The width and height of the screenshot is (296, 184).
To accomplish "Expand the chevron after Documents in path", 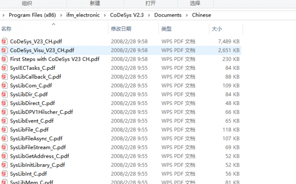I will pyautogui.click(x=187, y=15).
